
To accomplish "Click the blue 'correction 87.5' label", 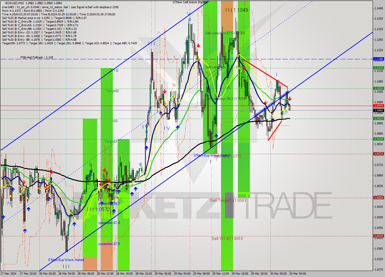I will click(109, 244).
